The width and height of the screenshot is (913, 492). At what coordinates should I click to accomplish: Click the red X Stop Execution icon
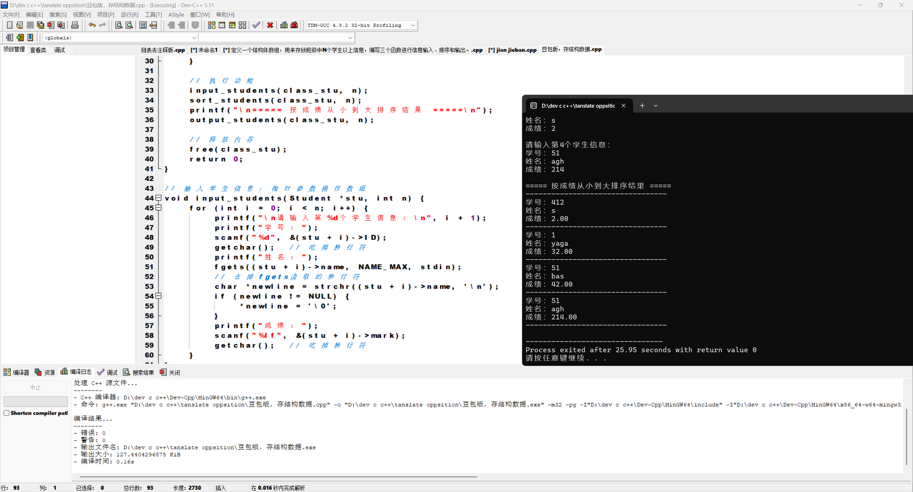[270, 25]
